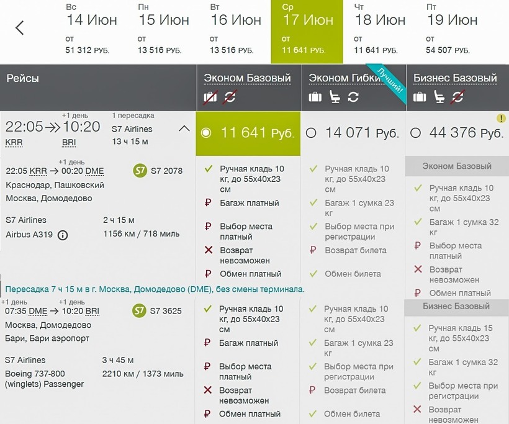Image resolution: width=509 pixels, height=424 pixels.
Task: Click the Эконом Базовый column header link
Action: pyautogui.click(x=247, y=78)
